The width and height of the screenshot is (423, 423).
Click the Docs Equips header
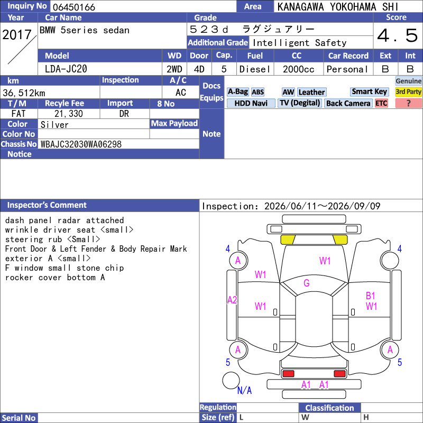tap(212, 92)
